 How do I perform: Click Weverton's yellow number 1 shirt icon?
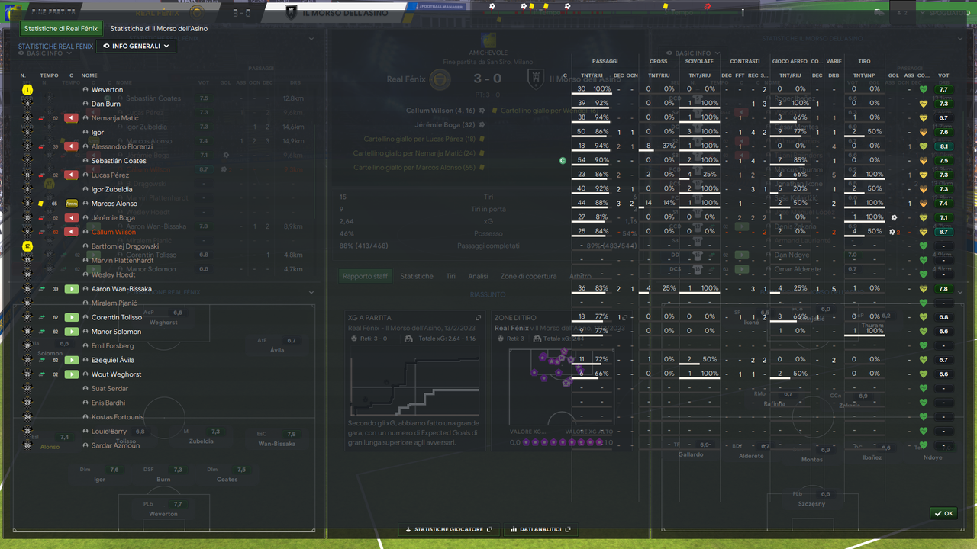pyautogui.click(x=27, y=90)
